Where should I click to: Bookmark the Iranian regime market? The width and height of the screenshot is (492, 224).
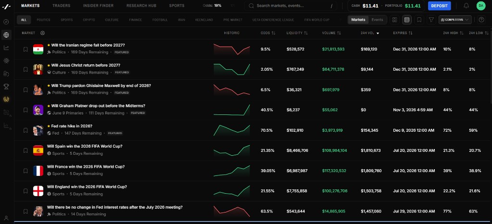click(25, 49)
